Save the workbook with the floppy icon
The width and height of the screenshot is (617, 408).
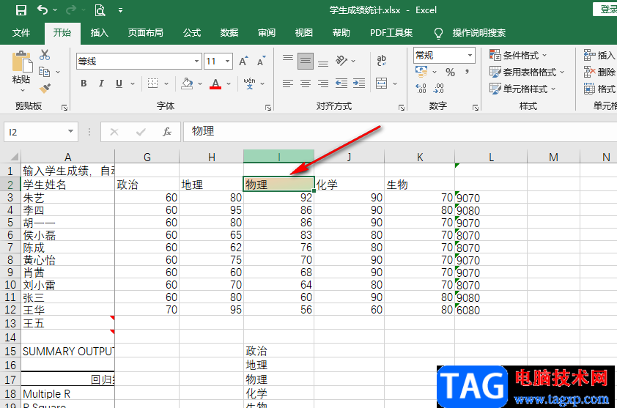[x=21, y=10]
